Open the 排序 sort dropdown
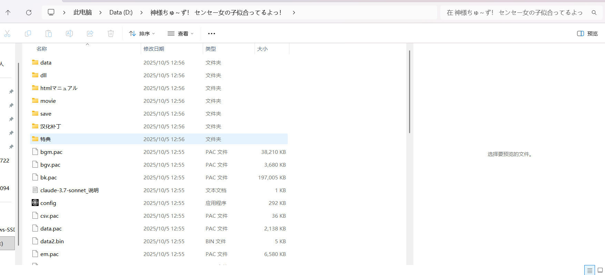 [x=142, y=33]
